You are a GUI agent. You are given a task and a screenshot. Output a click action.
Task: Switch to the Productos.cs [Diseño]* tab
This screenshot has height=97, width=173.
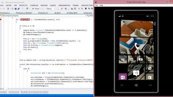click(x=24, y=13)
